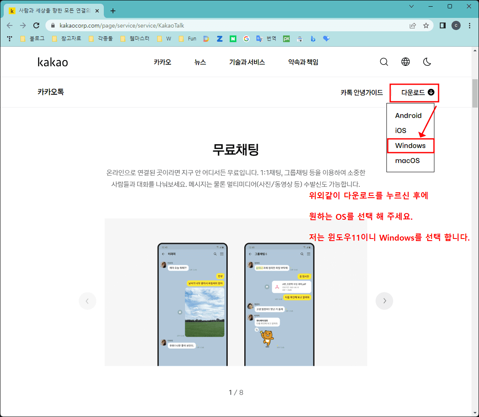This screenshot has height=417, width=479.
Task: Go to next slide with right arrow
Action: (x=384, y=301)
